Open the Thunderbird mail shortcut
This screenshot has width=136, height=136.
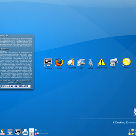(x=71, y=62)
